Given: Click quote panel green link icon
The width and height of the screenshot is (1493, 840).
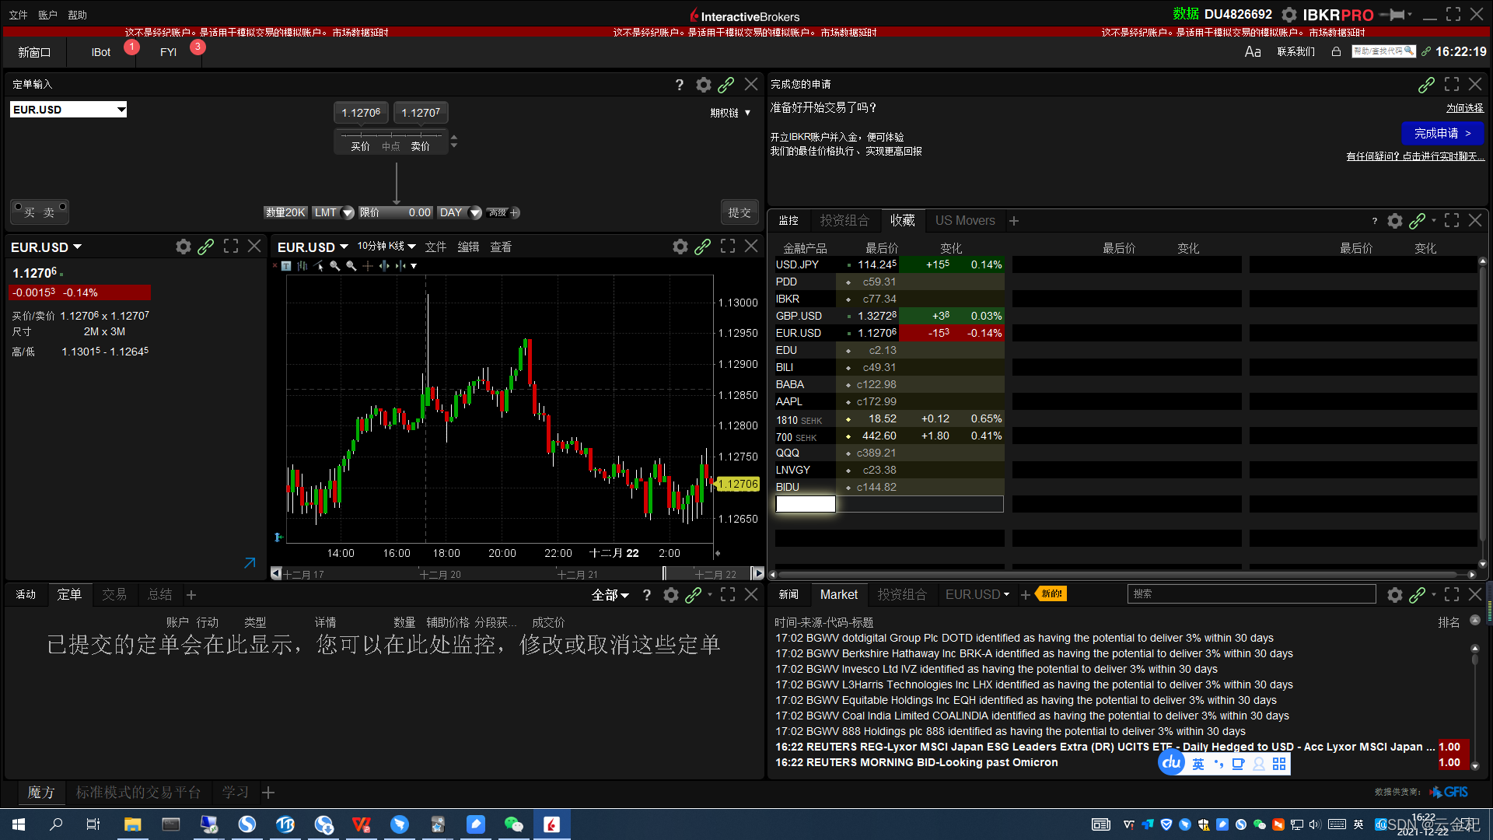Looking at the screenshot, I should [x=205, y=247].
